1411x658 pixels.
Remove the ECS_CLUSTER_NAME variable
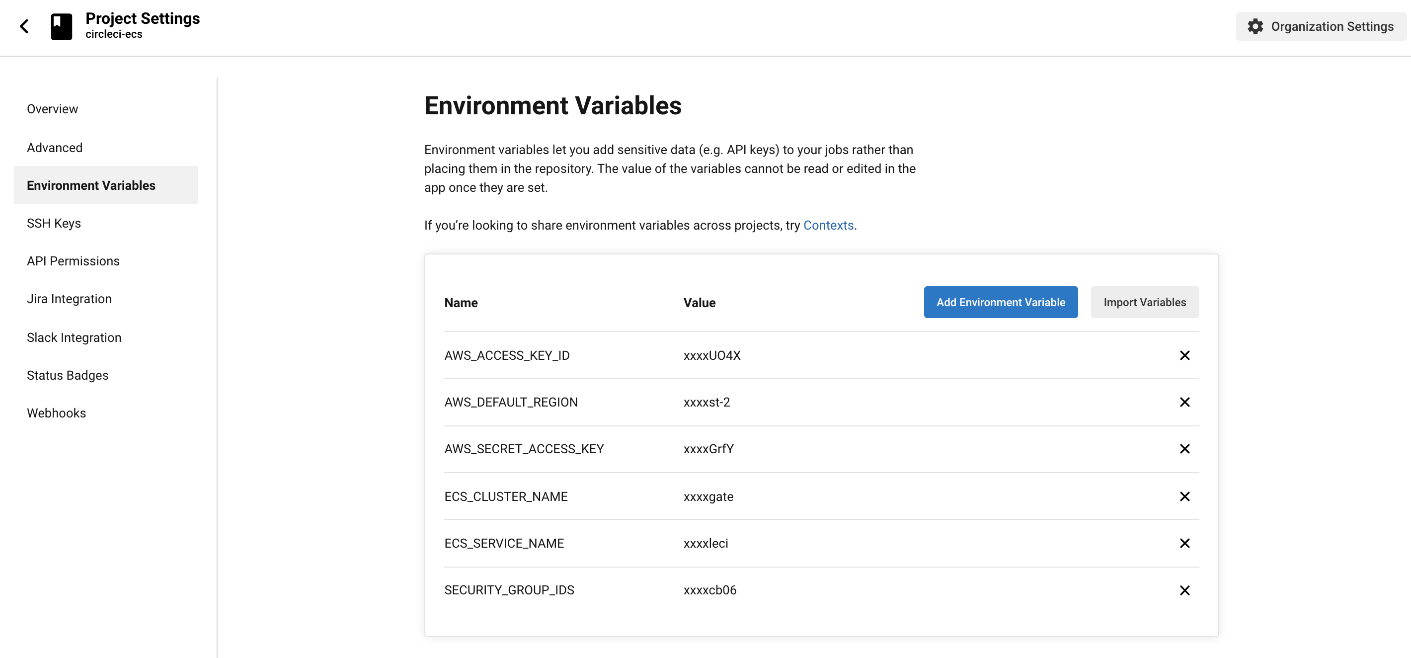point(1185,496)
